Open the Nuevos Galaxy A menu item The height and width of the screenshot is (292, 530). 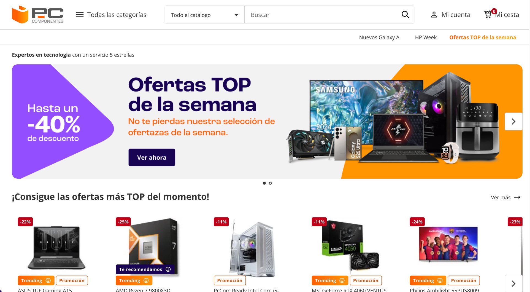tap(379, 37)
